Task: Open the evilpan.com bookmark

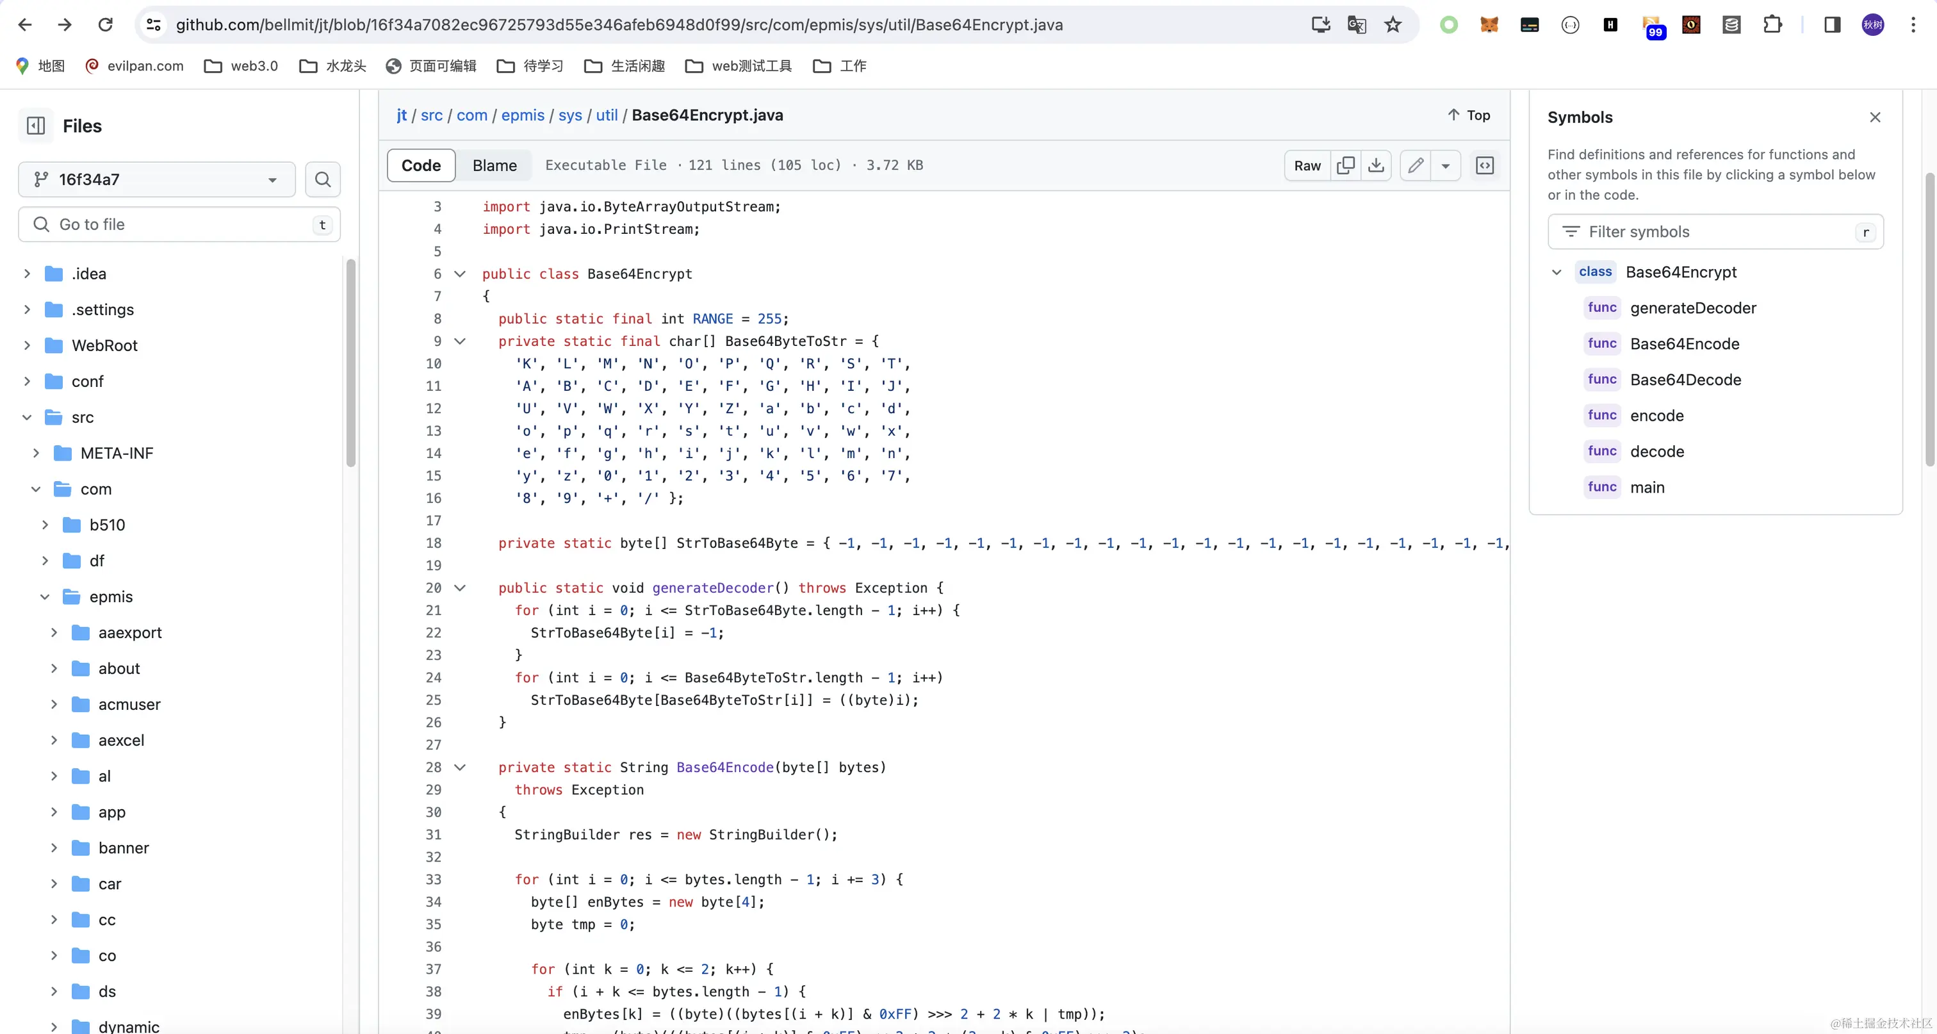Action: [x=135, y=66]
